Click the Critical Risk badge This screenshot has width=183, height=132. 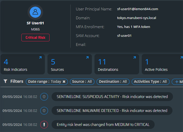tap(35, 38)
